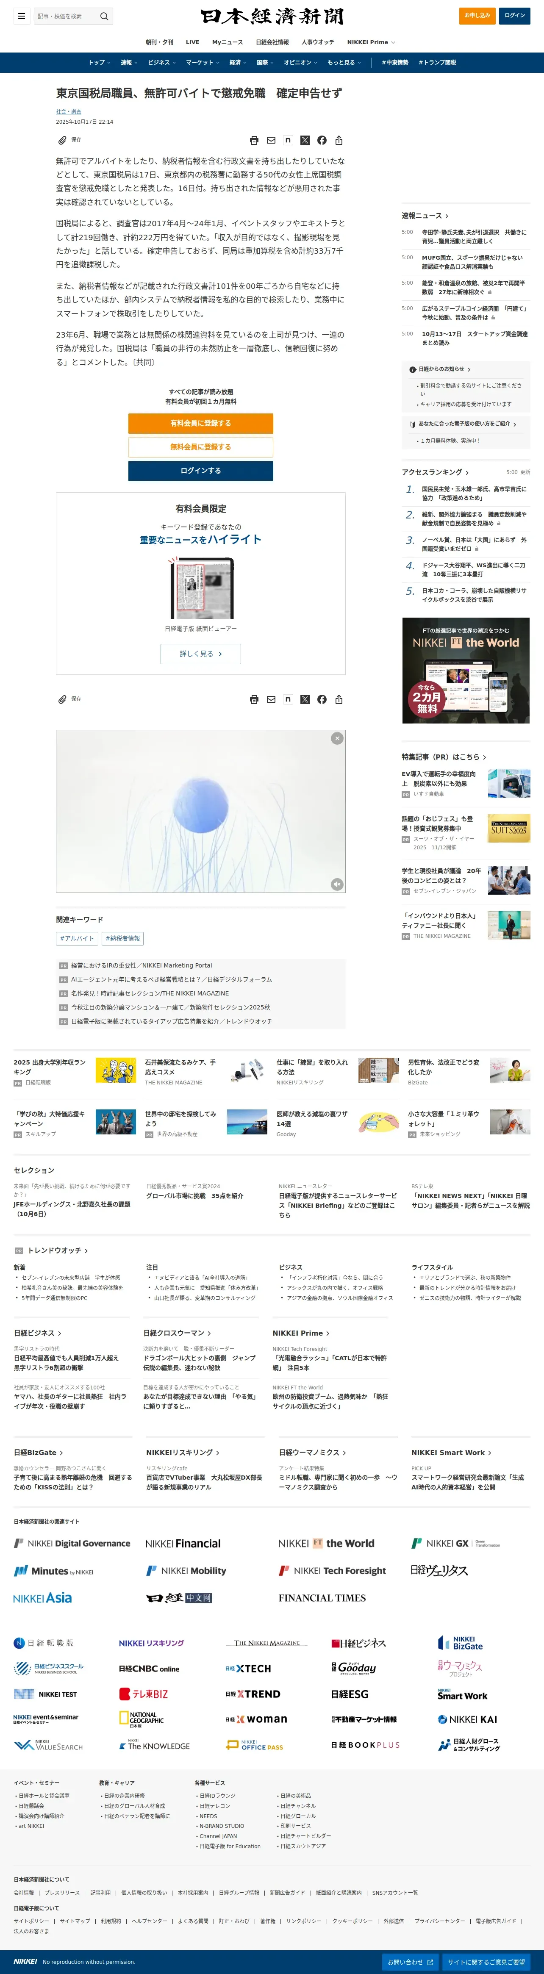Expand the ビジネス navigation dropdown

[162, 63]
